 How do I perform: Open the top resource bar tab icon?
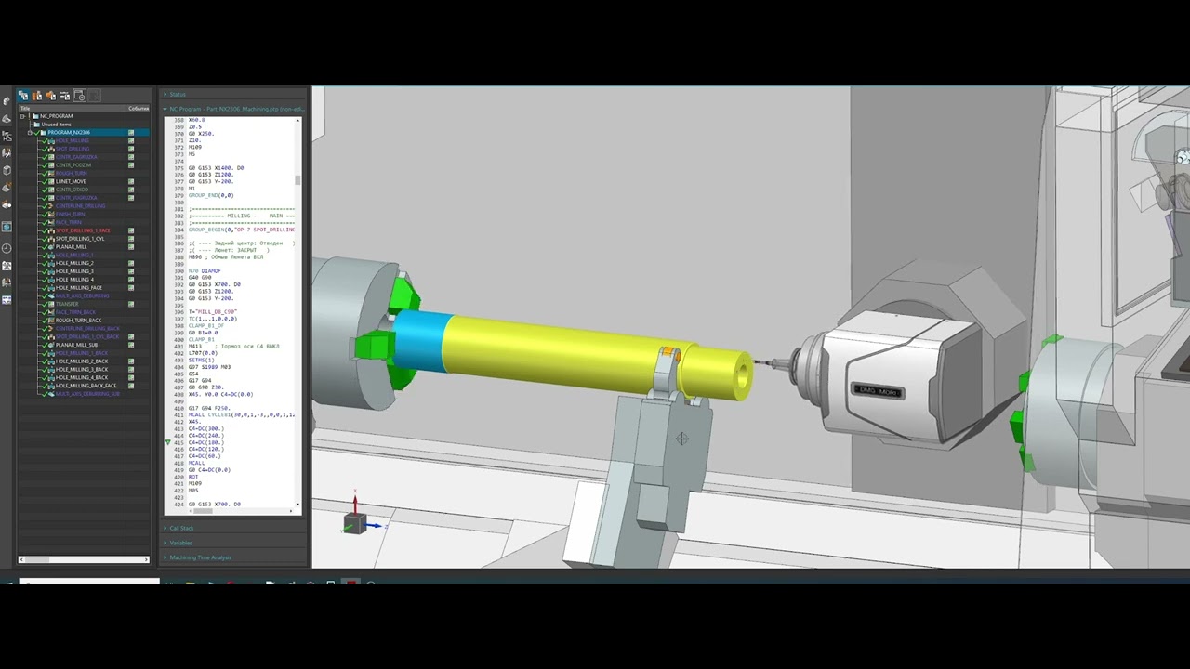pos(7,100)
